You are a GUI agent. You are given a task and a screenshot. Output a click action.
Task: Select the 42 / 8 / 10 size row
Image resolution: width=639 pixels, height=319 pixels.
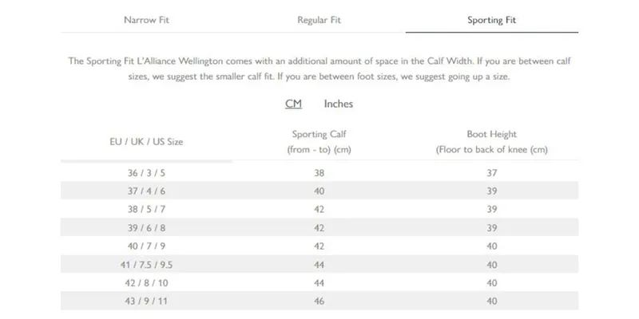coord(319,283)
